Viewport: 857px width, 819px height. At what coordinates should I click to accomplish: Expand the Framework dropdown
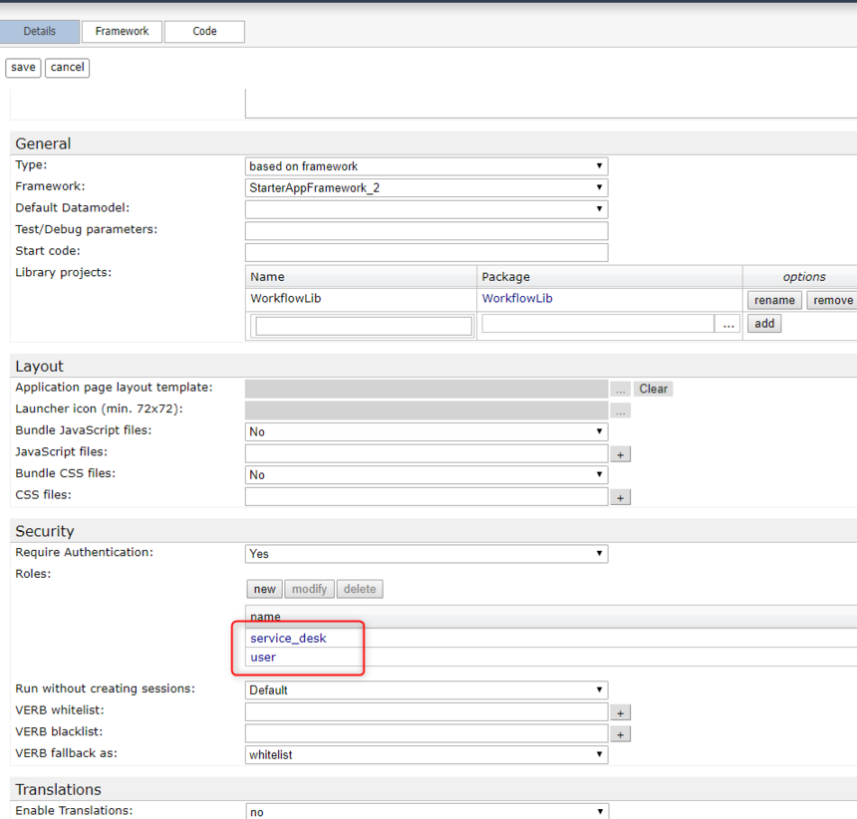[426, 187]
